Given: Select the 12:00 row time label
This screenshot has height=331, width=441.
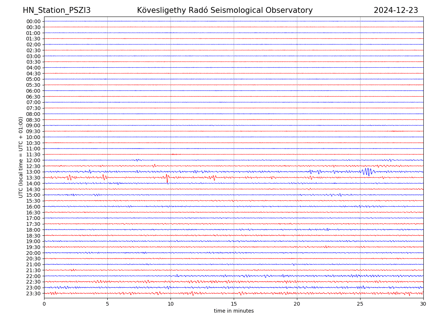Looking at the screenshot, I should pos(33,160).
